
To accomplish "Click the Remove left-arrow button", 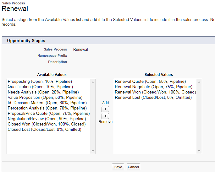I will click(x=105, y=116).
